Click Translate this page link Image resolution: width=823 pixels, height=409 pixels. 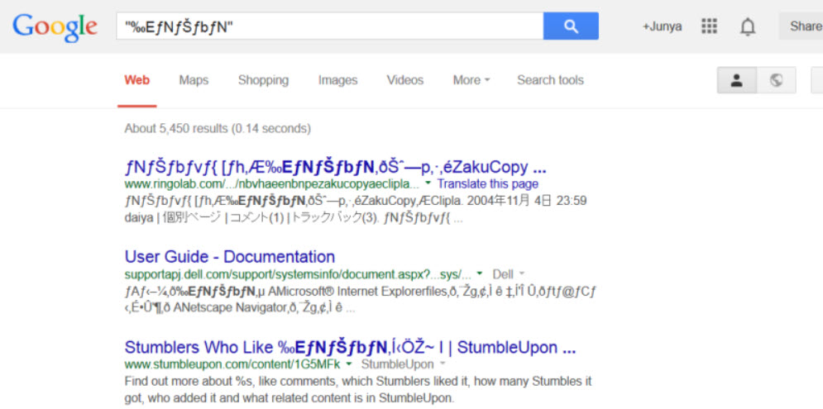[487, 183]
